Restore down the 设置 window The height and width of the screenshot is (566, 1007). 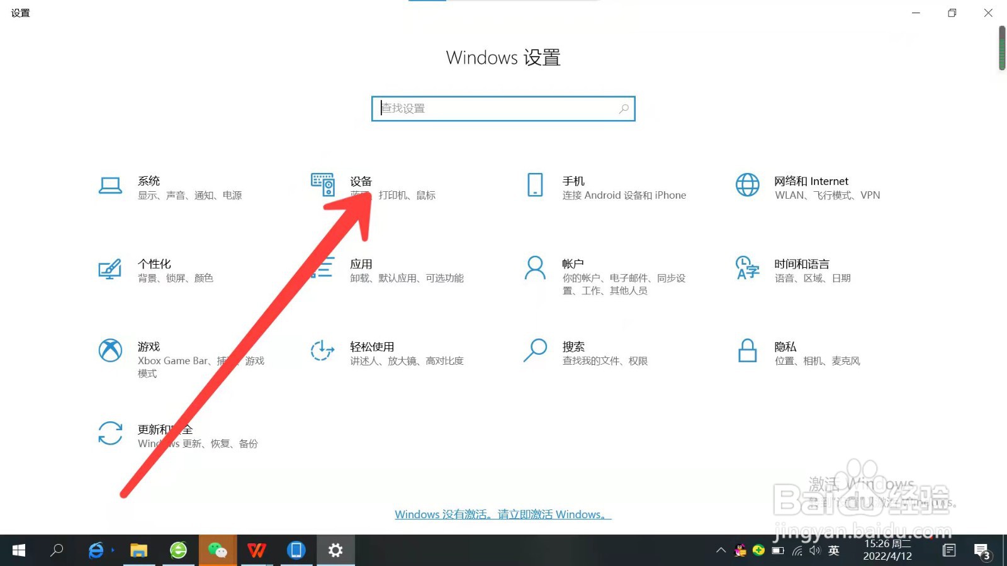(x=952, y=13)
